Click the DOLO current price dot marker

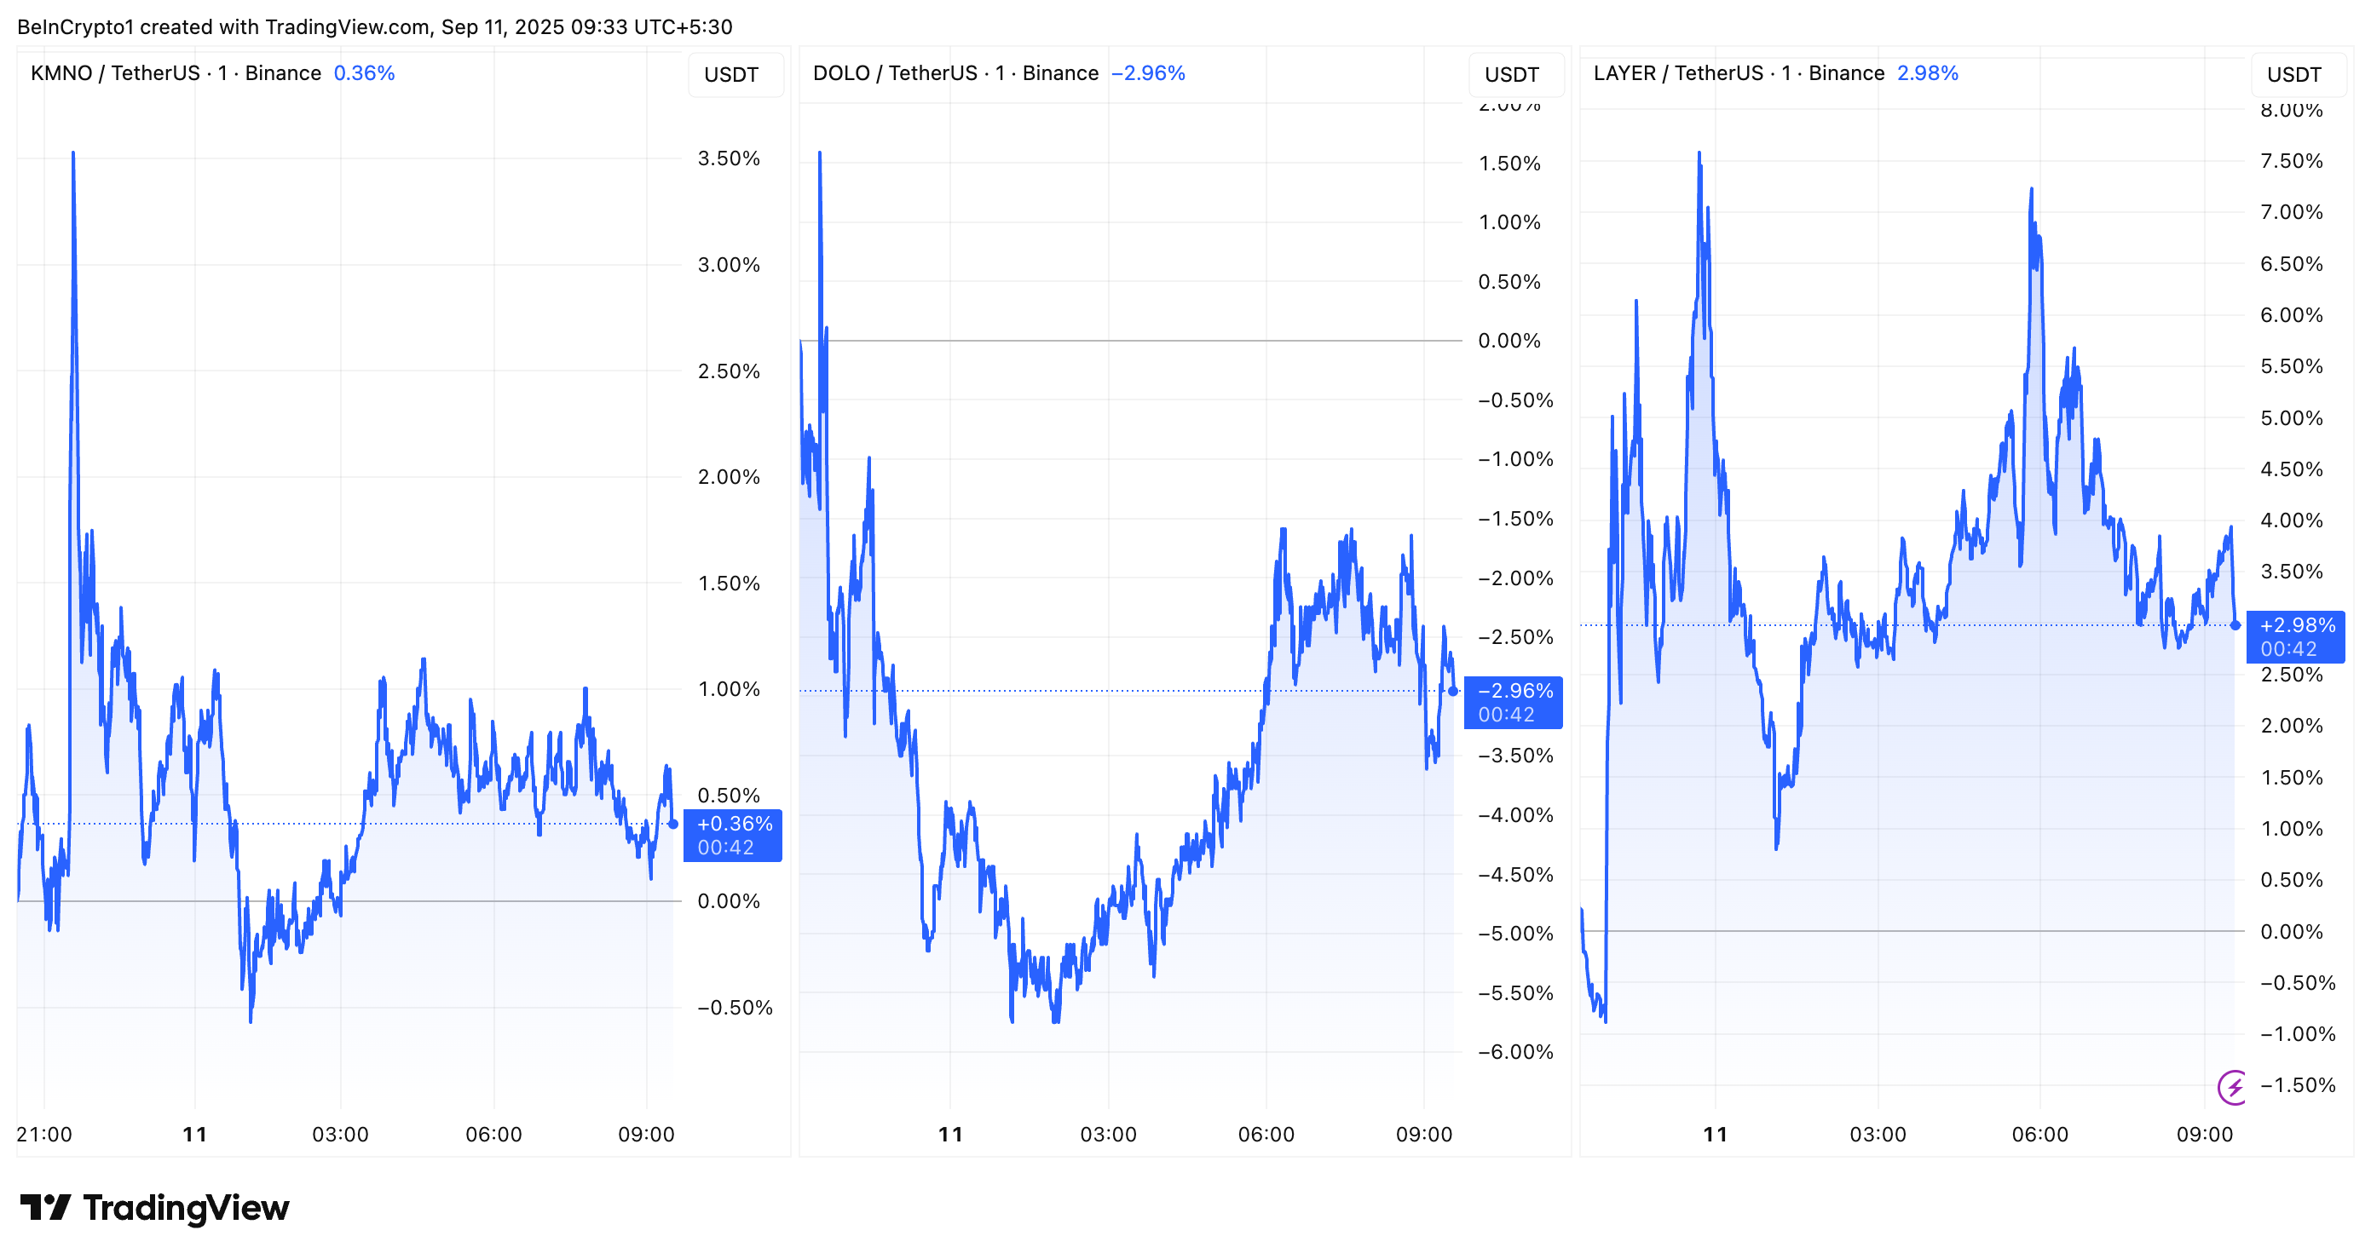pos(1453,691)
